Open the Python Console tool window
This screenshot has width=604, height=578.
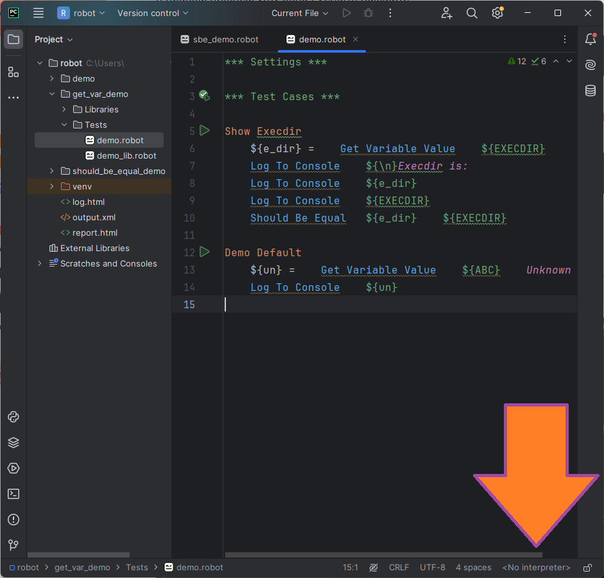click(x=13, y=417)
